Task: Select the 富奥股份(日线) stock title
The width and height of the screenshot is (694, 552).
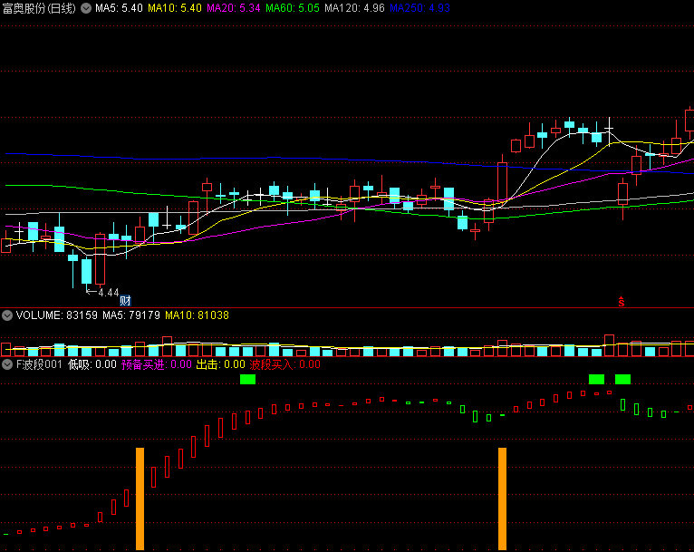Action: [x=39, y=8]
